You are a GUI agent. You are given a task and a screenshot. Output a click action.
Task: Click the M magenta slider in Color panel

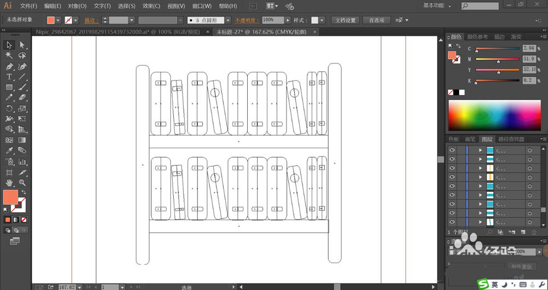(x=498, y=59)
